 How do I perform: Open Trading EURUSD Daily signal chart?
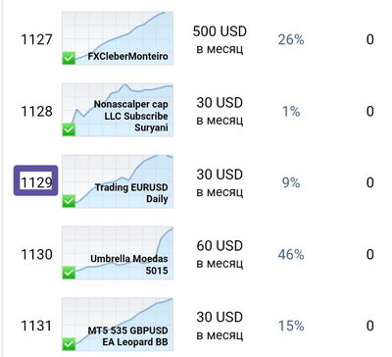click(118, 181)
